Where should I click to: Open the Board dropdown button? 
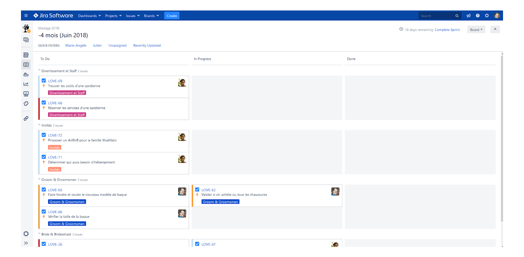click(x=476, y=29)
